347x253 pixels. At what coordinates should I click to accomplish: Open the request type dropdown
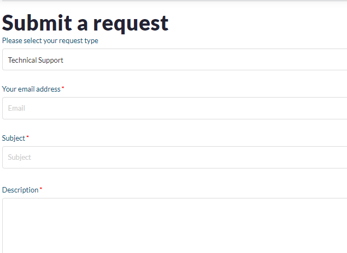click(175, 60)
